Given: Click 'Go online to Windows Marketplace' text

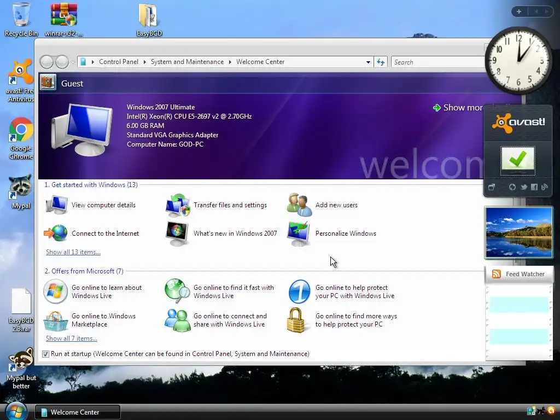Looking at the screenshot, I should [103, 320].
